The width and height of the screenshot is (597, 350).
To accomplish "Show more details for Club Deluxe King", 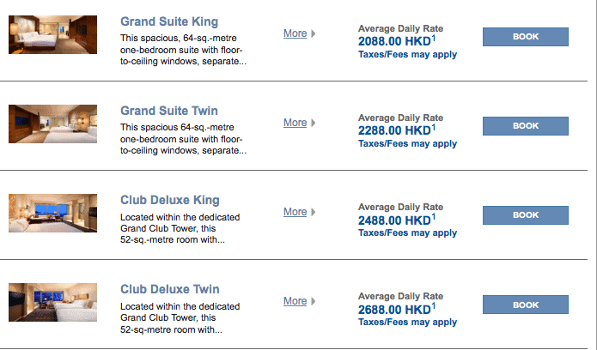I will (295, 212).
